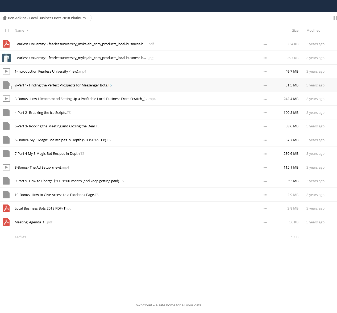Open more actions for 2-Part 1 Finding Prospects
Screen dimensions: 337x313
(x=265, y=85)
